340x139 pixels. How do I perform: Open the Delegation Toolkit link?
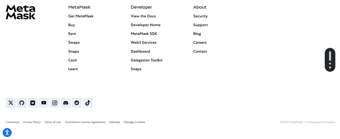pos(146,60)
